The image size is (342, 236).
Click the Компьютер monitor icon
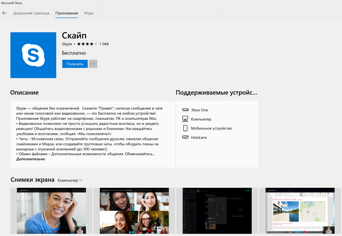[185, 119]
